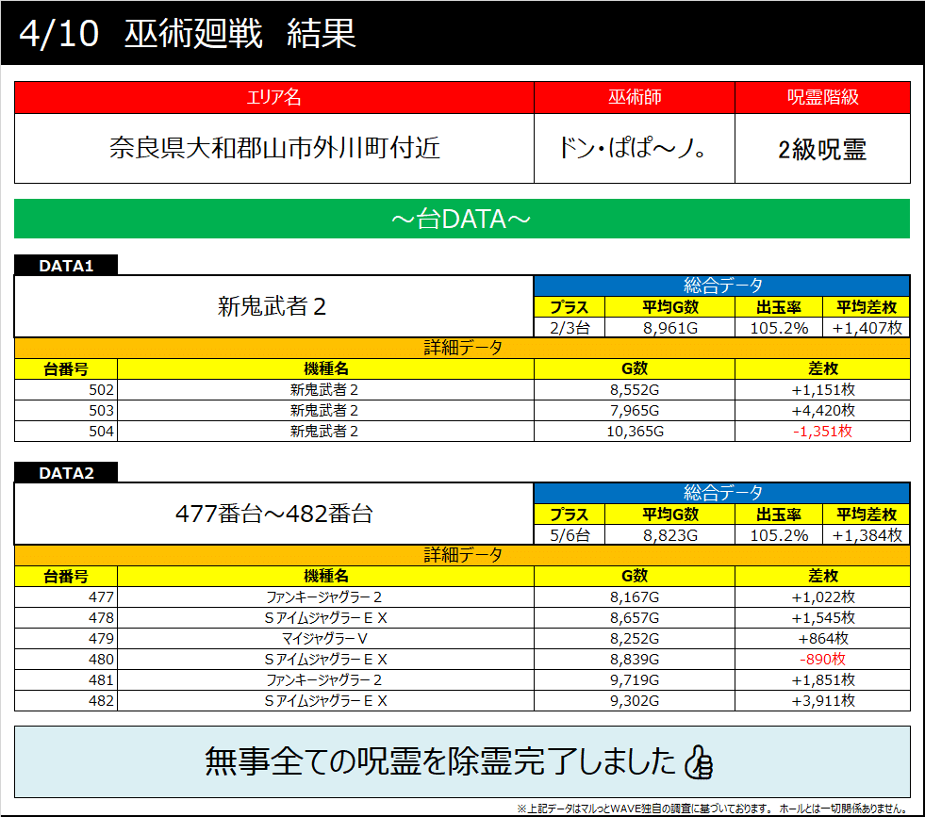
Task: Click average games '8,961G'
Action: [670, 328]
